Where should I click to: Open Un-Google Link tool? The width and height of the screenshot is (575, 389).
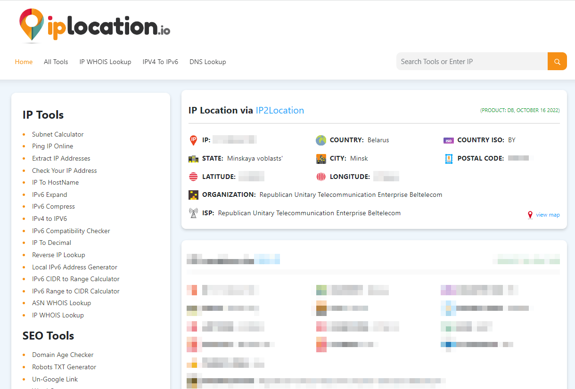[55, 379]
